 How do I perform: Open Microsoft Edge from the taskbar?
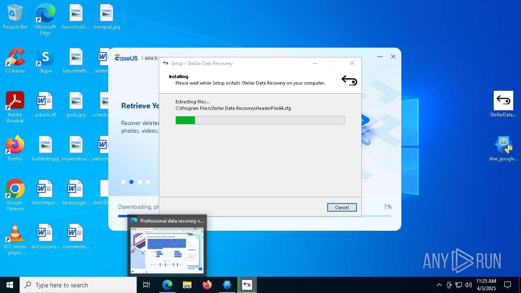(x=167, y=285)
